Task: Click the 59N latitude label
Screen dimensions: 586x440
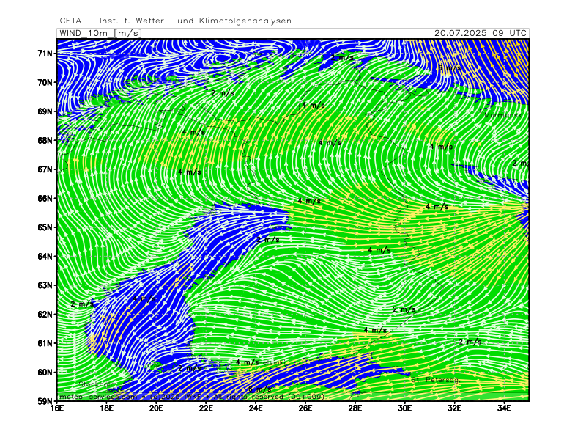Action: pos(45,401)
